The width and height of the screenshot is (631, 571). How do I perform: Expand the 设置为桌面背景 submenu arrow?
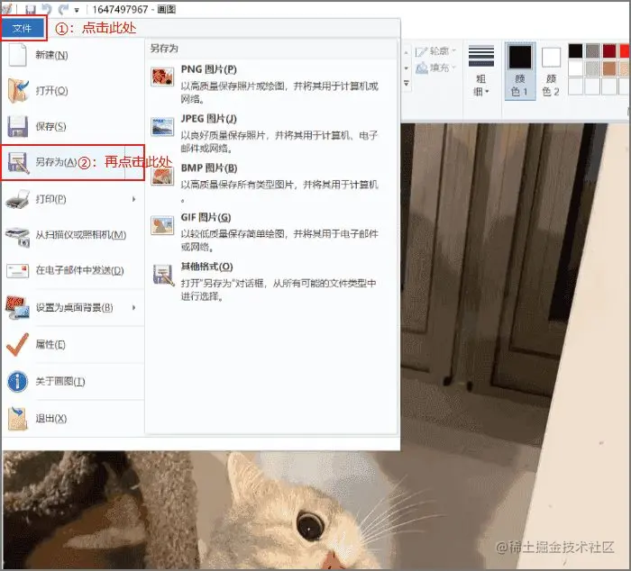(134, 308)
